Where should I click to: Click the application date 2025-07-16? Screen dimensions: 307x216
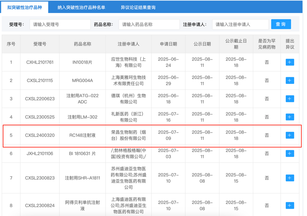[x=168, y=117]
